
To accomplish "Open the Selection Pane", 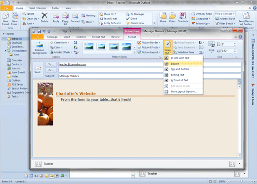I will point(184,52).
